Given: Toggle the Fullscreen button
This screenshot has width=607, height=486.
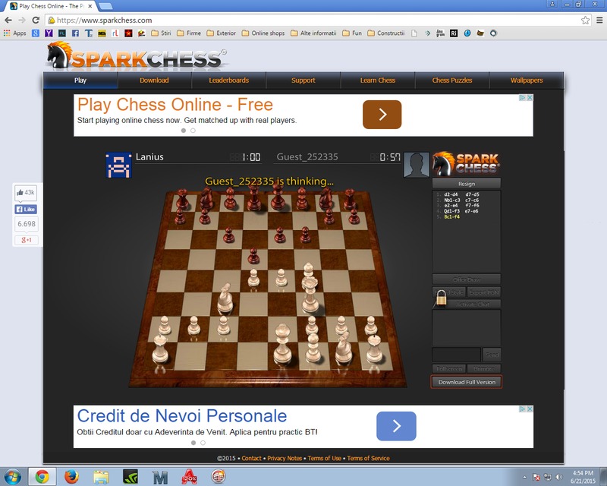Looking at the screenshot, I should coord(449,368).
